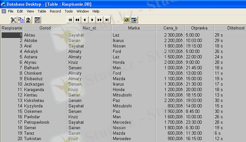
Task: Click the Naz_st column header
Action: coord(89,28)
